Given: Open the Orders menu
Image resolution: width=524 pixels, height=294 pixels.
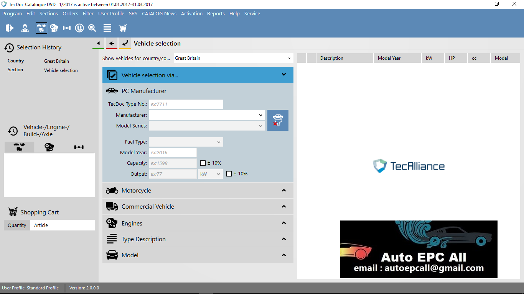Looking at the screenshot, I should coord(71,13).
